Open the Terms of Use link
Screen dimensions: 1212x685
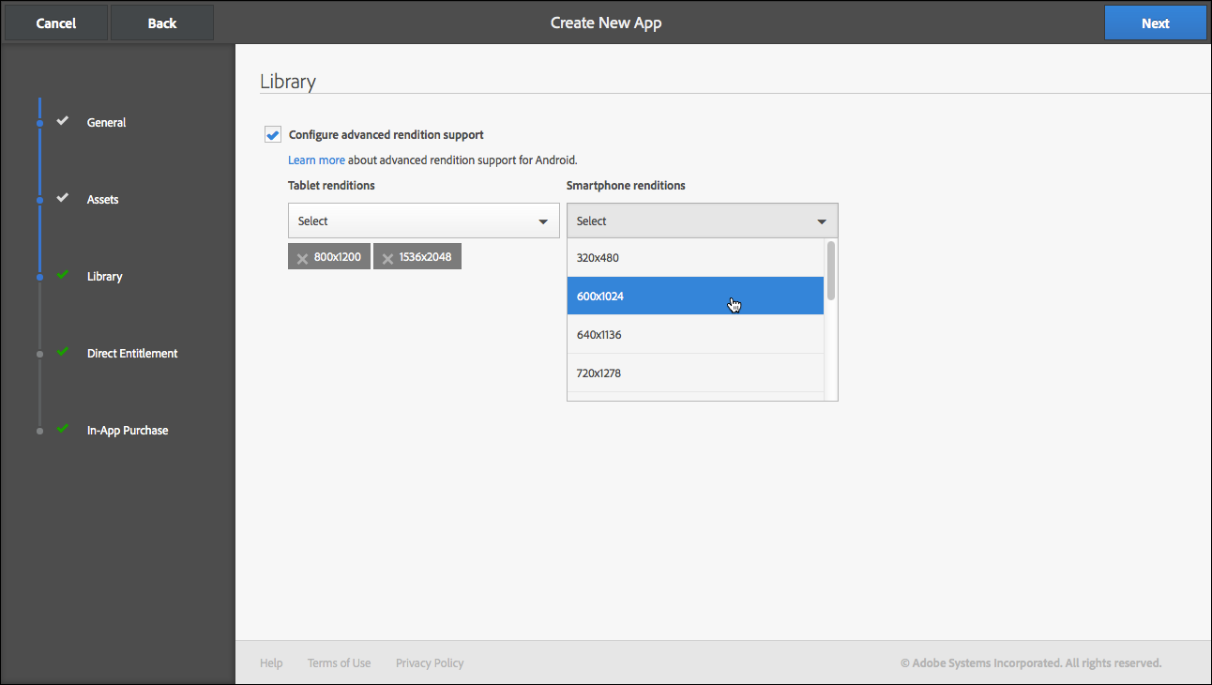pos(339,662)
